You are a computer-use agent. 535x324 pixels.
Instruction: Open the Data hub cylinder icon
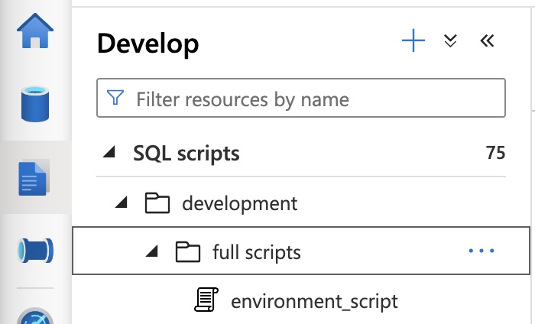pyautogui.click(x=35, y=105)
